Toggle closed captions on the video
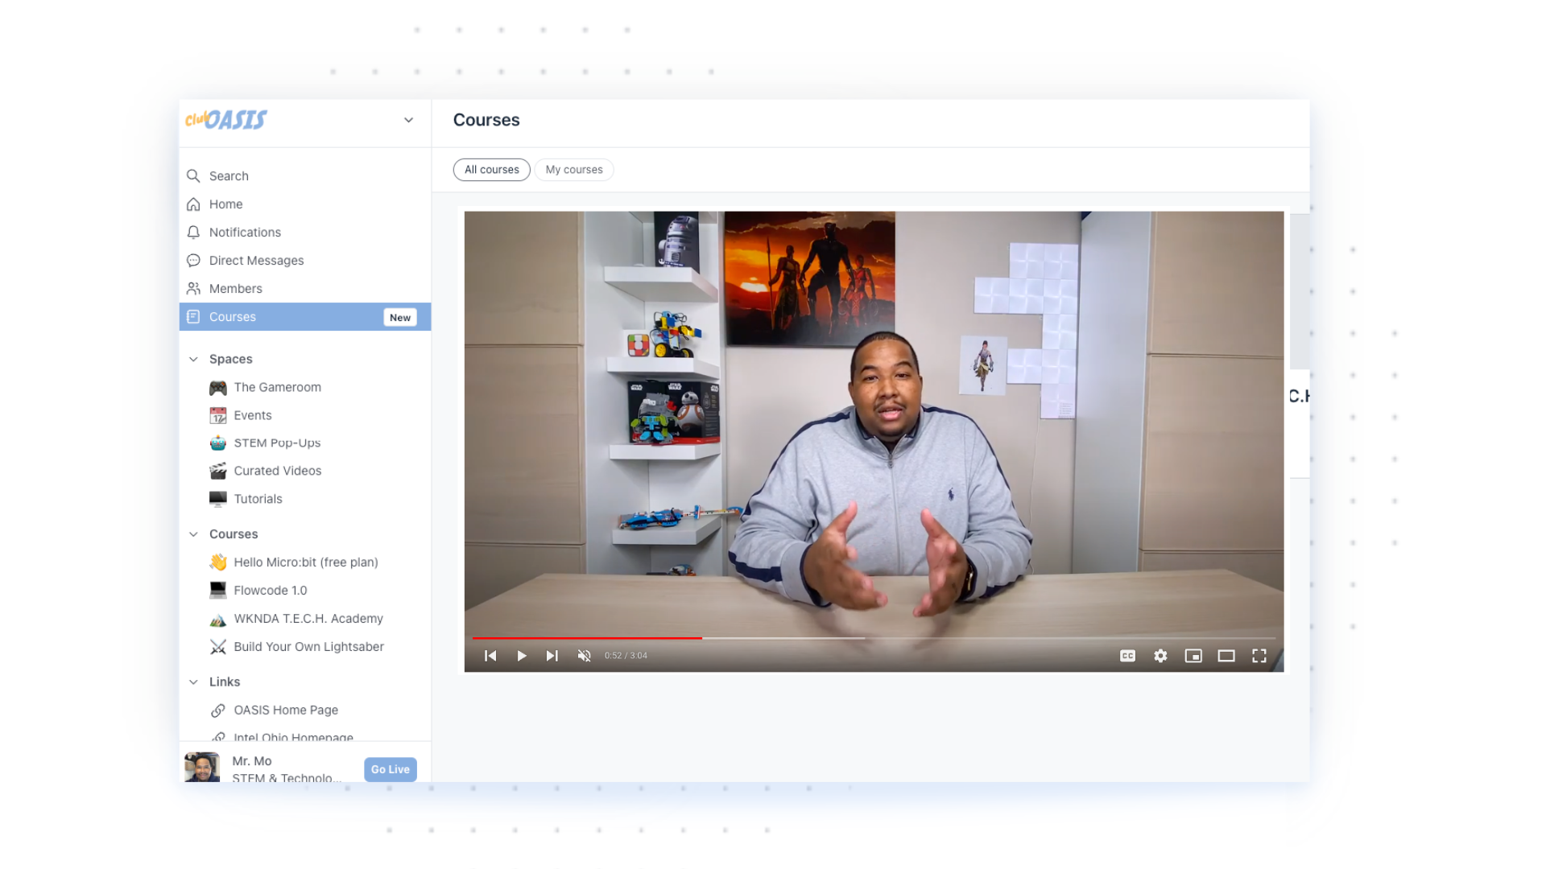 coord(1127,656)
